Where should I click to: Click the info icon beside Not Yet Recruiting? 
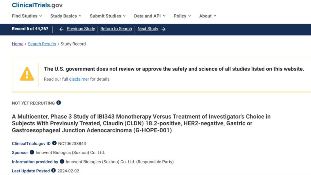[x=59, y=103]
